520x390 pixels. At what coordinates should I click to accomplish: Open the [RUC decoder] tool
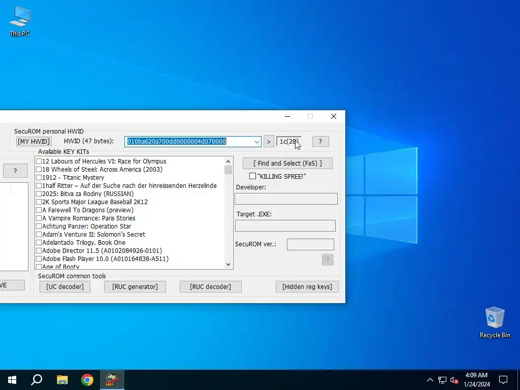[x=211, y=286]
